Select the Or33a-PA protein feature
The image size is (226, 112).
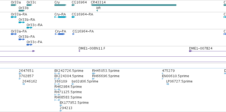(x=14, y=34)
